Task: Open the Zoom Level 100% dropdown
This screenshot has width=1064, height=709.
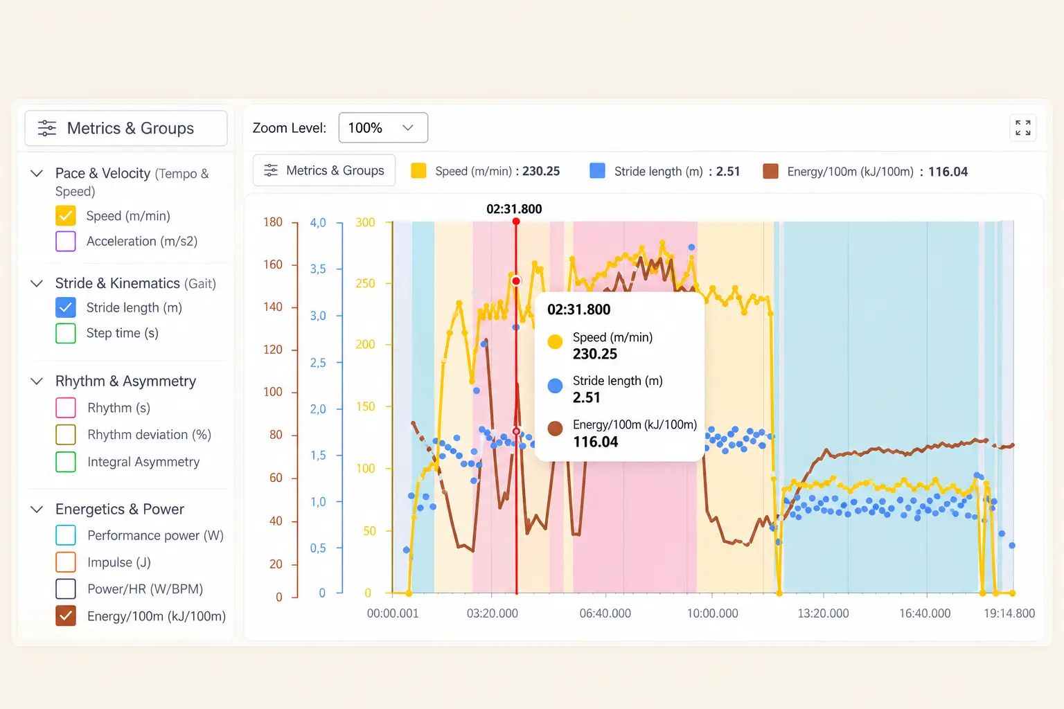Action: tap(383, 128)
